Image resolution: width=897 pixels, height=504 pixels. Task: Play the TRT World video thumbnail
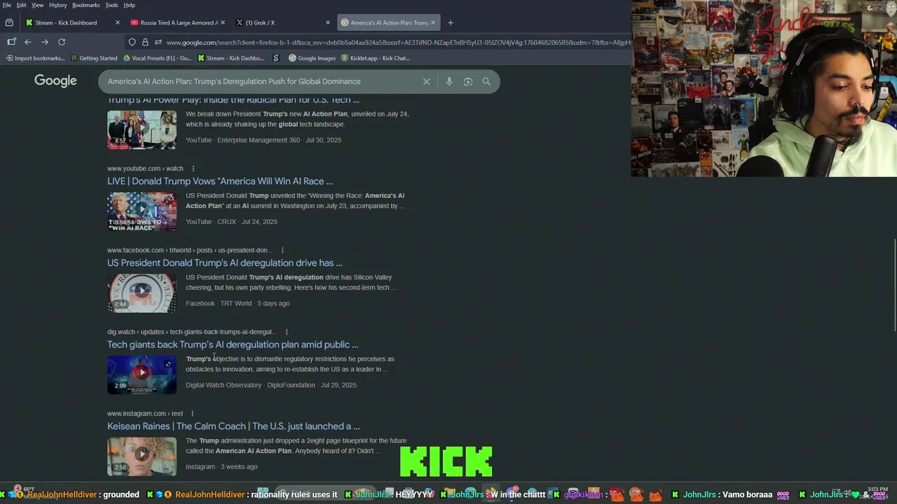click(142, 293)
